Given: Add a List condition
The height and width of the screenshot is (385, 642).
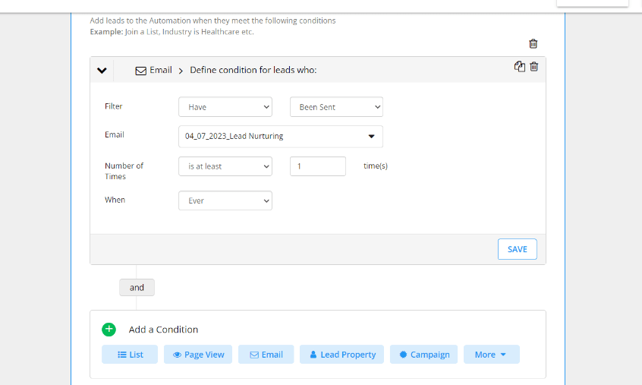Looking at the screenshot, I should click(130, 355).
